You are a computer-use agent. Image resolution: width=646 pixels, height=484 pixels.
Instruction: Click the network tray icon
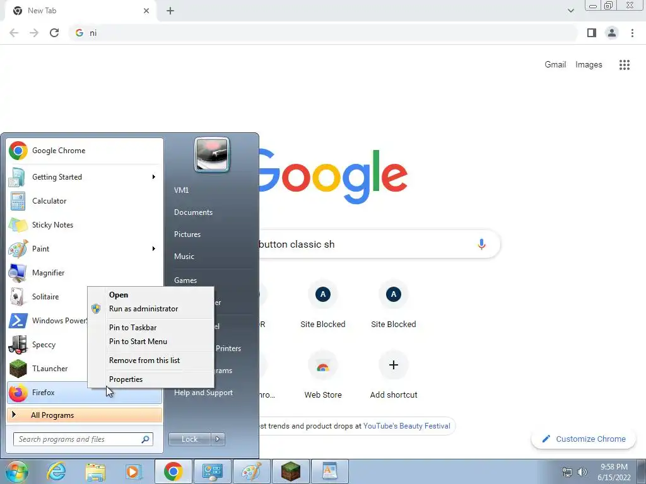(567, 472)
